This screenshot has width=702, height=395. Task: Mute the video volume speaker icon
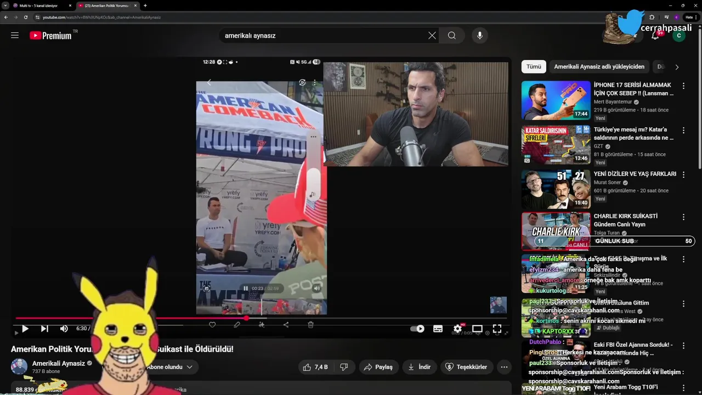[x=64, y=329]
